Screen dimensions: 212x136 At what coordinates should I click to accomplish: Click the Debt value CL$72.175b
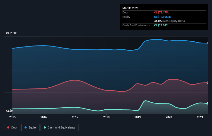(x=162, y=12)
